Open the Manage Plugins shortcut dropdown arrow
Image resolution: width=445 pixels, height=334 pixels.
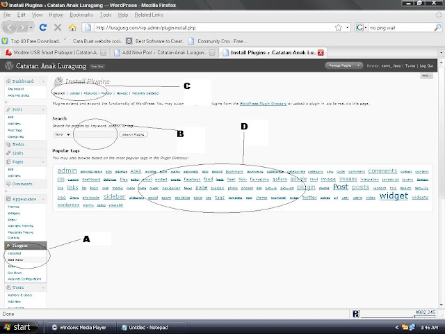(x=359, y=65)
